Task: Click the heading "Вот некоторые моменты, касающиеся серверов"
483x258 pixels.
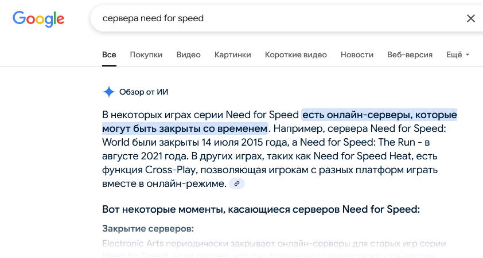Action: [221, 209]
